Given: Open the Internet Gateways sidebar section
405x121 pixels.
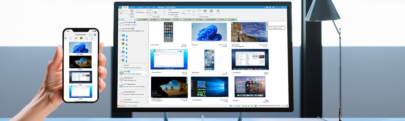Looking at the screenshot, I should tap(133, 94).
